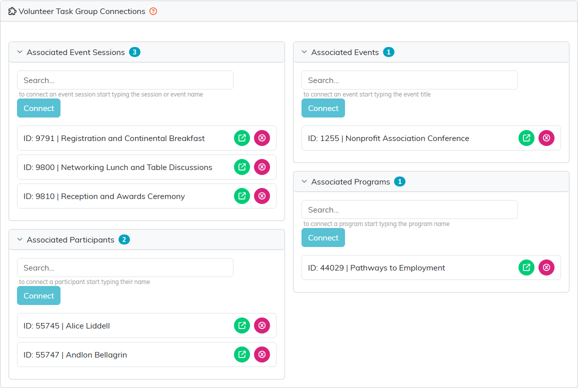Remove Reception and Awards Ceremony session
578x388 pixels.
tap(262, 196)
